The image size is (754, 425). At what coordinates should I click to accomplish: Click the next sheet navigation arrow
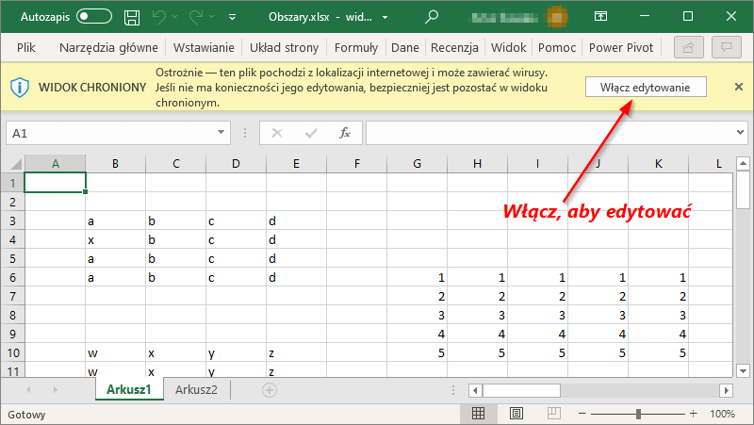pos(56,390)
